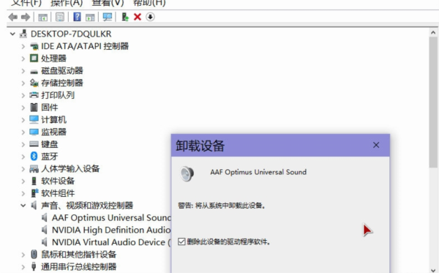The height and width of the screenshot is (273, 439).
Task: Open the Properties toolbar icon
Action: coord(60,18)
